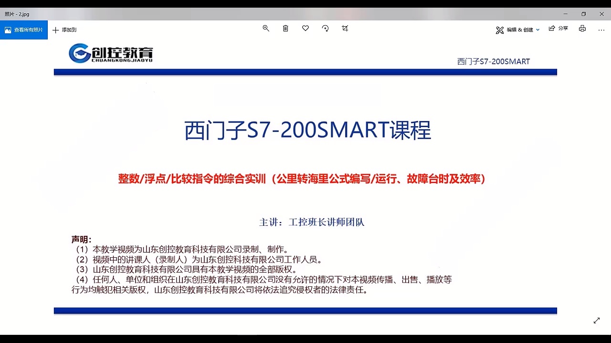
Task: Toggle the heart to favorite this photo
Action: [305, 29]
